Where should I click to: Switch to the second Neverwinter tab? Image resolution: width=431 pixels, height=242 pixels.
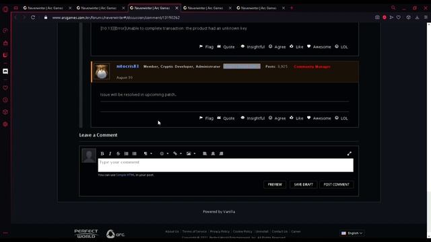click(99, 8)
